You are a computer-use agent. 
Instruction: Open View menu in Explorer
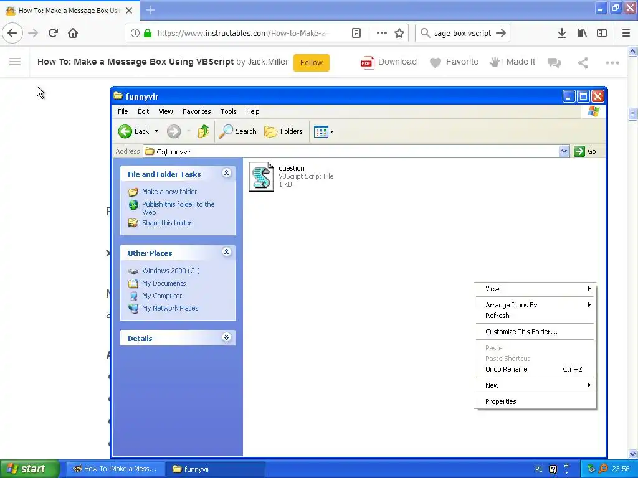[x=166, y=111]
